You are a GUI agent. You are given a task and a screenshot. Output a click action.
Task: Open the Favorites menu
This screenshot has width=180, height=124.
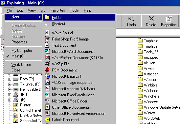point(58,10)
